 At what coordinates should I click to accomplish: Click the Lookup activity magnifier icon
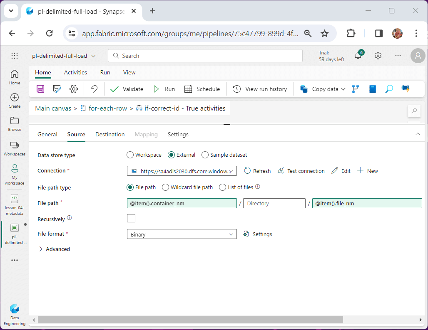pos(389,89)
